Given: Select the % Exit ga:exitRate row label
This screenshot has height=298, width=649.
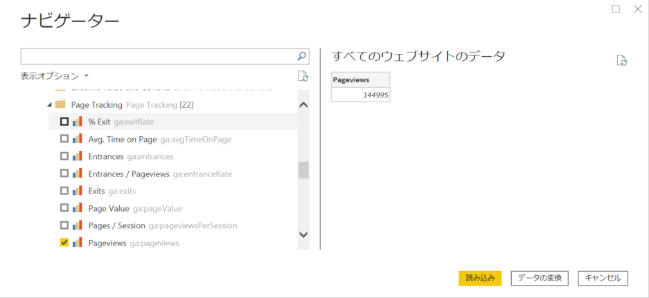Looking at the screenshot, I should pos(121,122).
